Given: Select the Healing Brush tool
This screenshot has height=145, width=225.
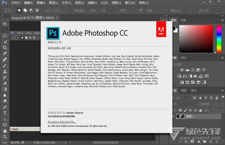Looking at the screenshot, I should click(x=5, y=59).
